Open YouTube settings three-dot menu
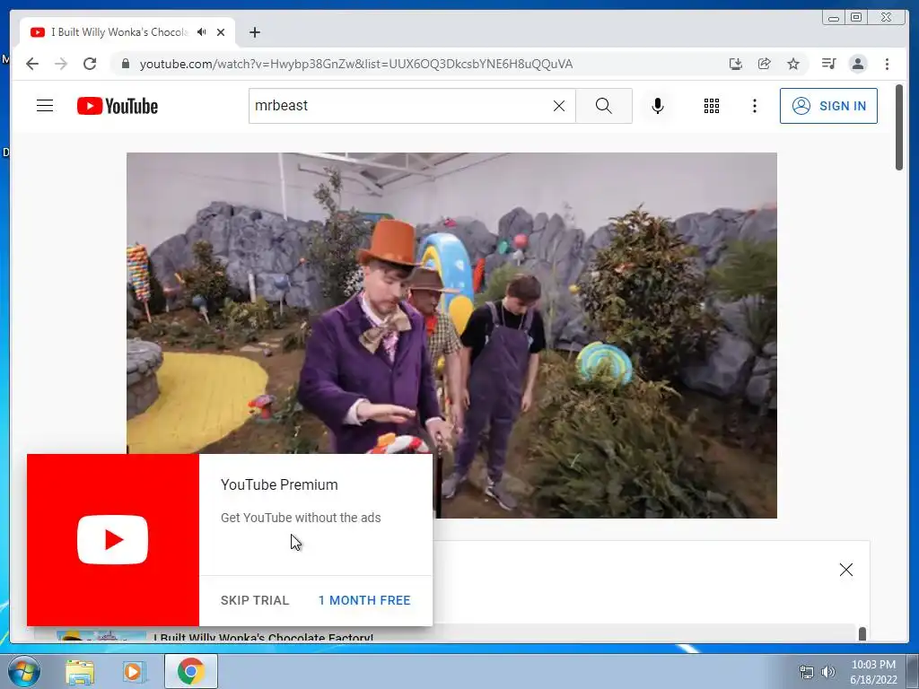 (754, 106)
